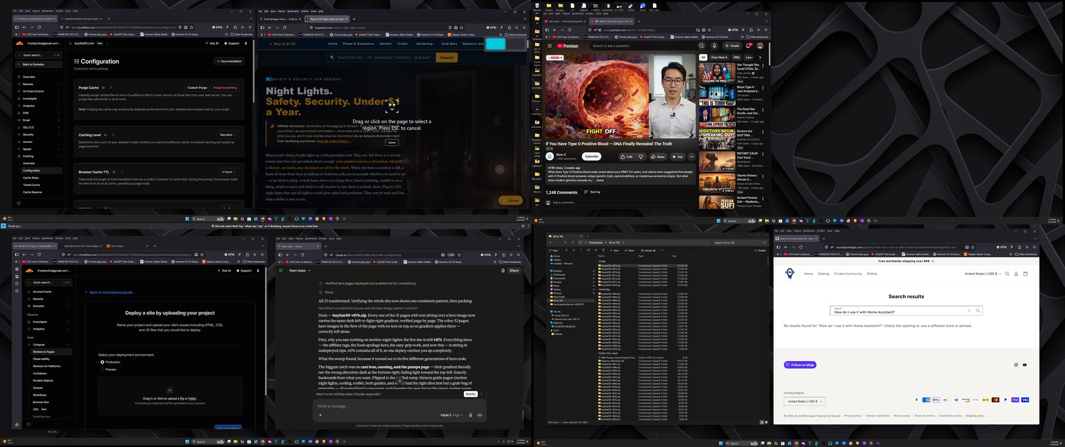1065x447 pixels.
Task: Visit the store's YouTube icon in the footer
Action: pos(1025,365)
